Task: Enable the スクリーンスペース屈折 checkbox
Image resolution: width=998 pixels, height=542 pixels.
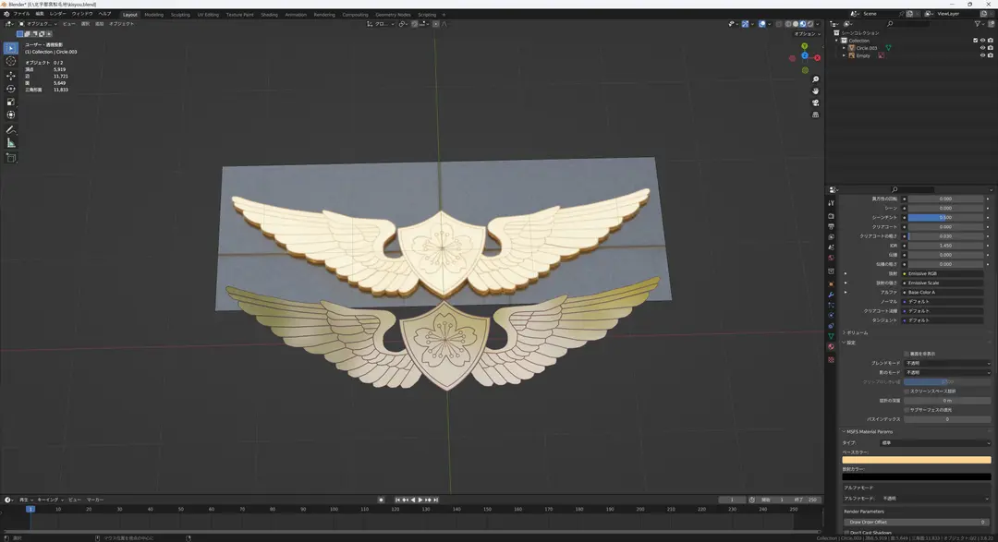Action: pyautogui.click(x=907, y=391)
